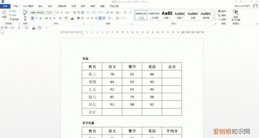Open the Find (查找) dropdown arrow
This screenshot has width=259, height=138.
(228, 11)
